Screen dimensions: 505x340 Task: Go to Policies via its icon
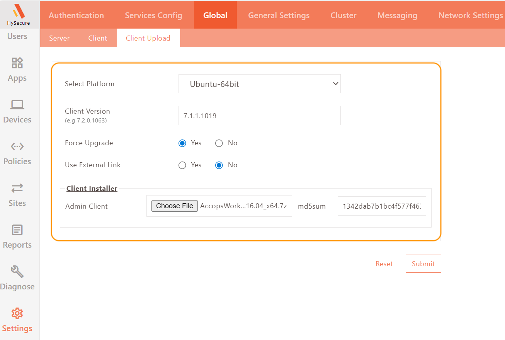pyautogui.click(x=17, y=146)
